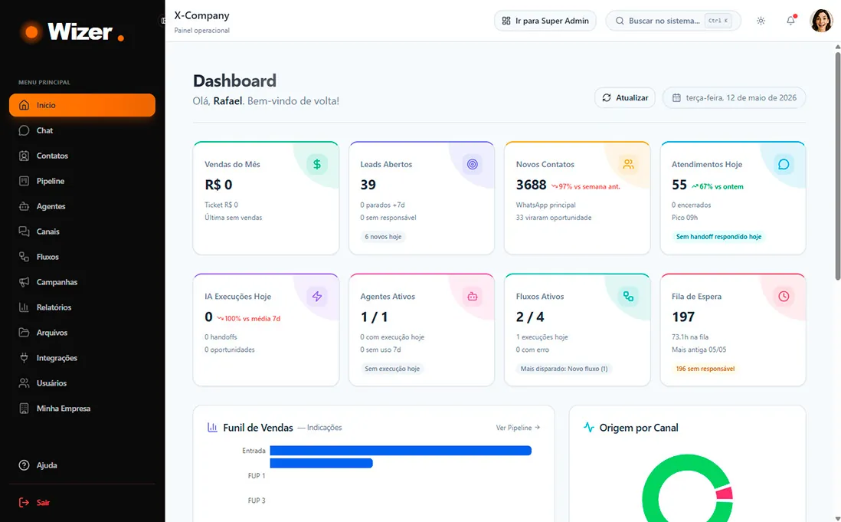
Task: Click the 67% vs ontem indicator
Action: pos(717,187)
